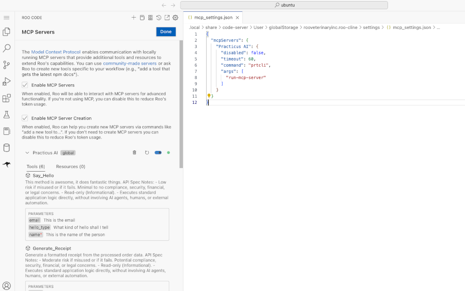465x291 pixels.
Task: Click line number 12 in editor gutter
Action: pos(195,102)
